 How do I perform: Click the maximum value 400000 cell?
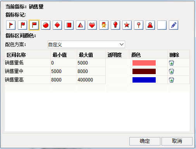91,80
